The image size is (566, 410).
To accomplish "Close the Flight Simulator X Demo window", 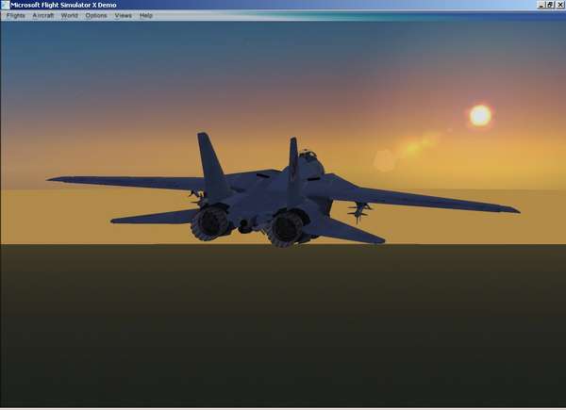I will pyautogui.click(x=559, y=5).
